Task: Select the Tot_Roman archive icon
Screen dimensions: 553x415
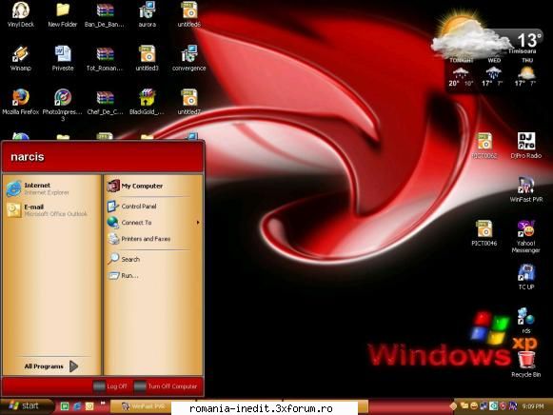Action: tap(105, 58)
